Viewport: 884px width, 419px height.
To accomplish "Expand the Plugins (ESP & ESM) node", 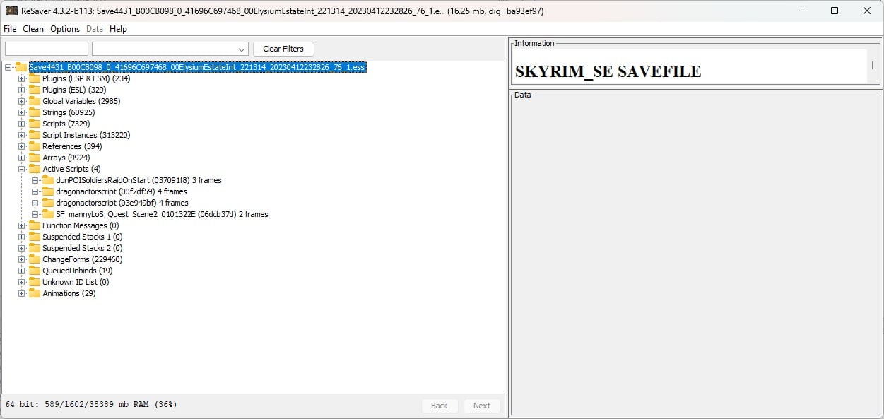I will [x=22, y=78].
